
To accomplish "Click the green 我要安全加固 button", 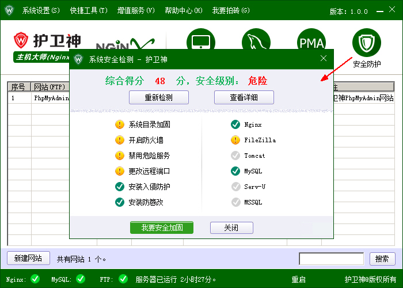I will pyautogui.click(x=162, y=228).
